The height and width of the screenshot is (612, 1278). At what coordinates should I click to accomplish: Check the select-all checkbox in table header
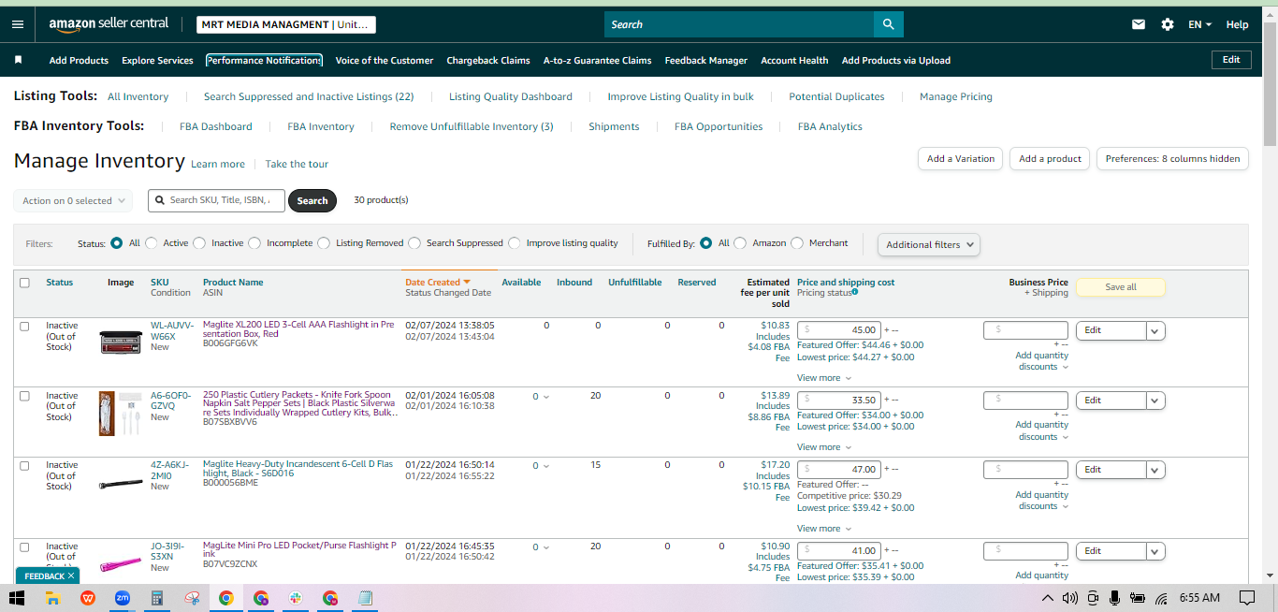pos(24,283)
